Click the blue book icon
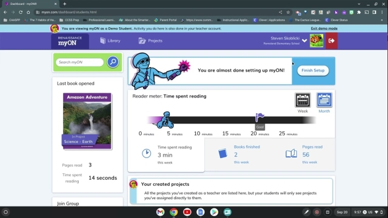Screen dimensions: 388x218 point(222,153)
